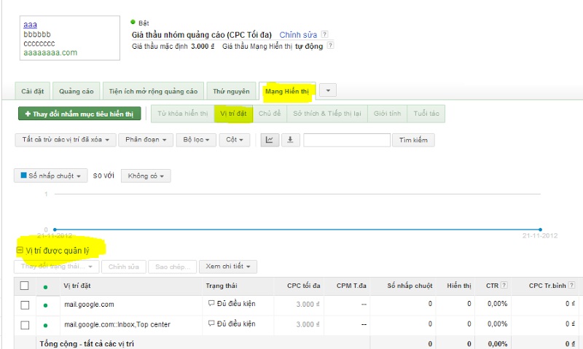Screen dimensions: 583x349
Task: Switch to the Thứ nguyên tab
Action: [231, 91]
